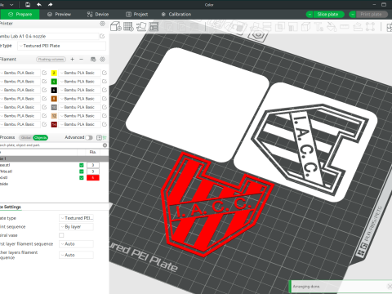The image size is (392, 294).
Task: Expand Slice plate options arrow
Action: (x=310, y=15)
